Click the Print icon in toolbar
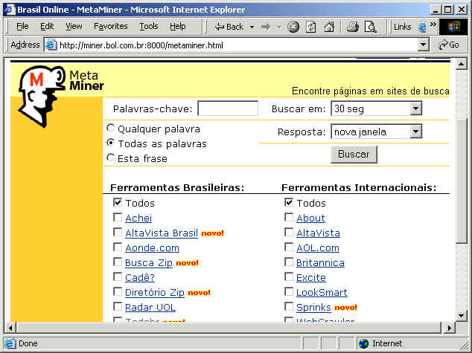Viewport: 472px width, 353px height. [353, 26]
